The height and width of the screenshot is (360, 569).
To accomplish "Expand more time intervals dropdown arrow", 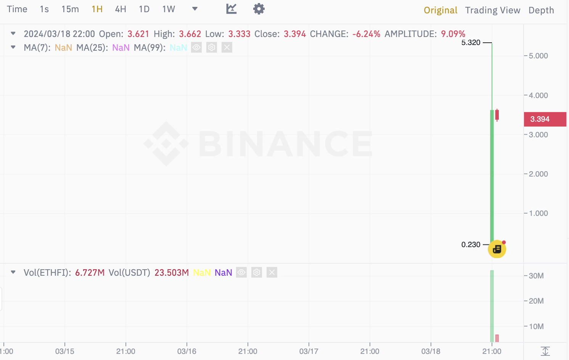I will [195, 9].
